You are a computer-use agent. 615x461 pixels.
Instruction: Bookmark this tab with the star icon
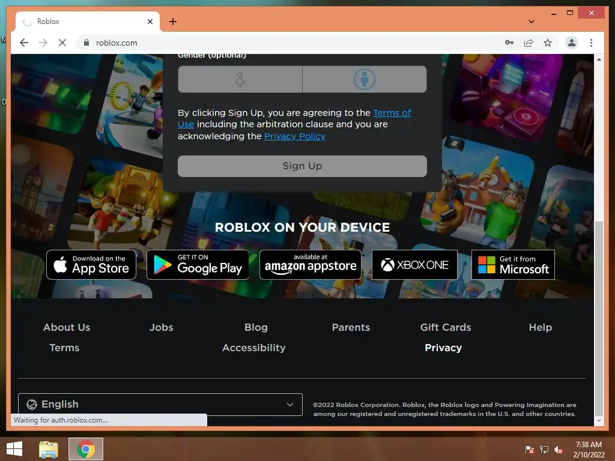pos(548,43)
